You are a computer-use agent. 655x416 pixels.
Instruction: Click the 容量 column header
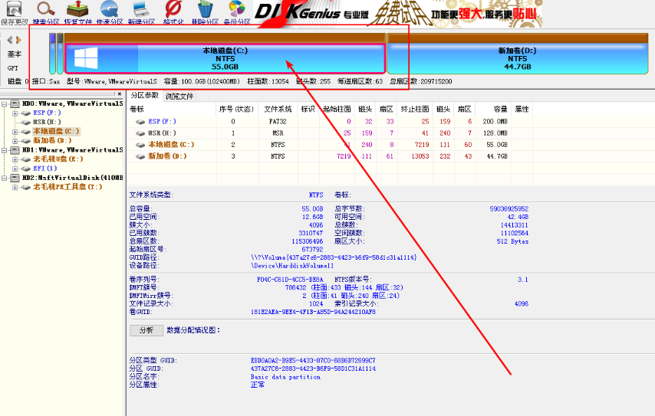click(x=493, y=110)
